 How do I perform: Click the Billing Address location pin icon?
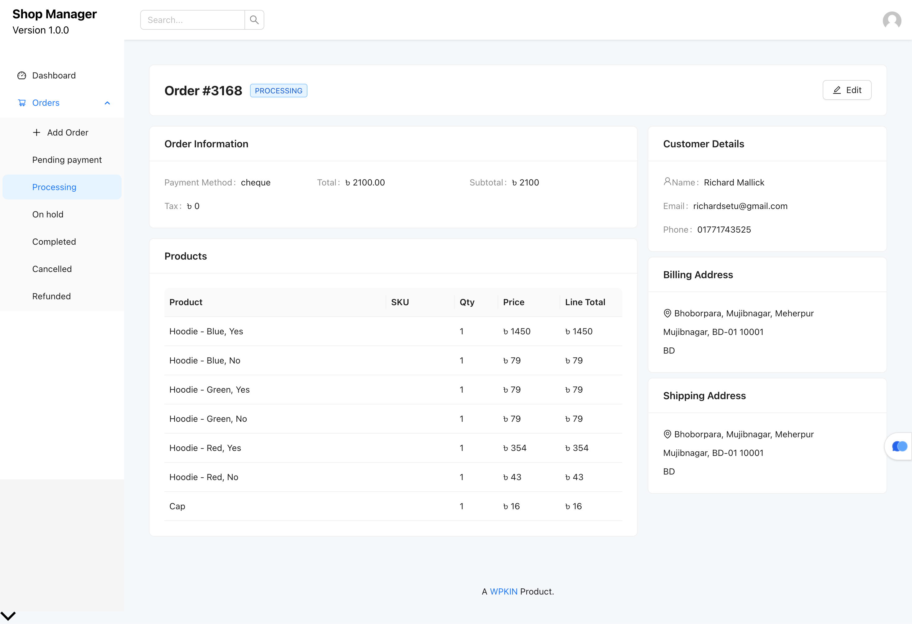tap(667, 313)
